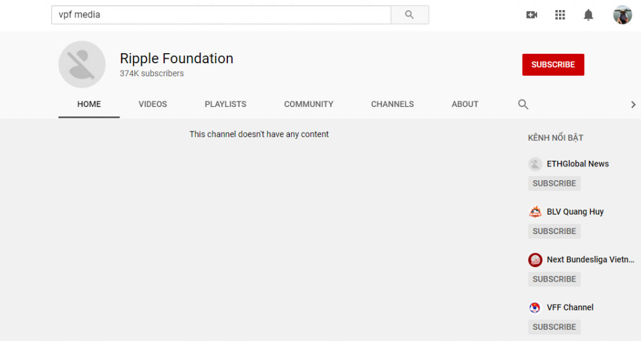Click the ETHGlobal News channel avatar
The width and height of the screenshot is (641, 341).
535,164
